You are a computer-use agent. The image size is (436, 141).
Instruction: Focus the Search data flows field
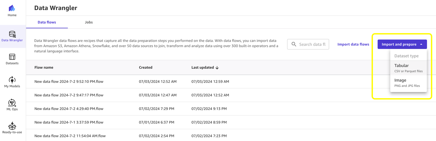[308, 44]
